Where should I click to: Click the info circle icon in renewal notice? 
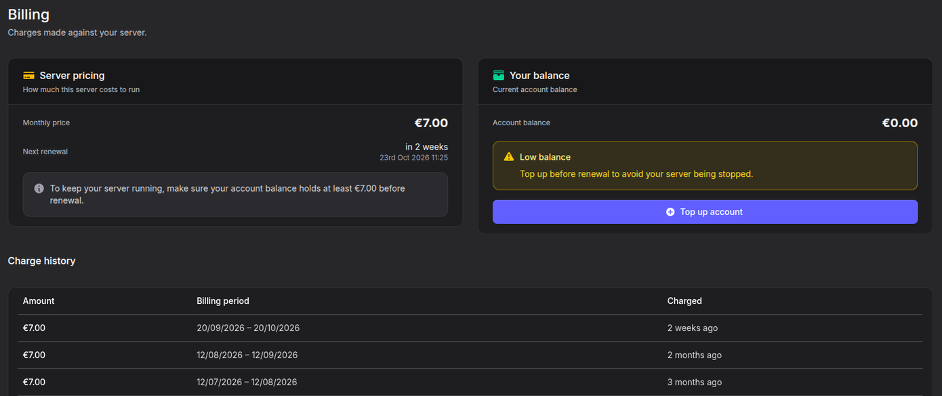pyautogui.click(x=39, y=188)
